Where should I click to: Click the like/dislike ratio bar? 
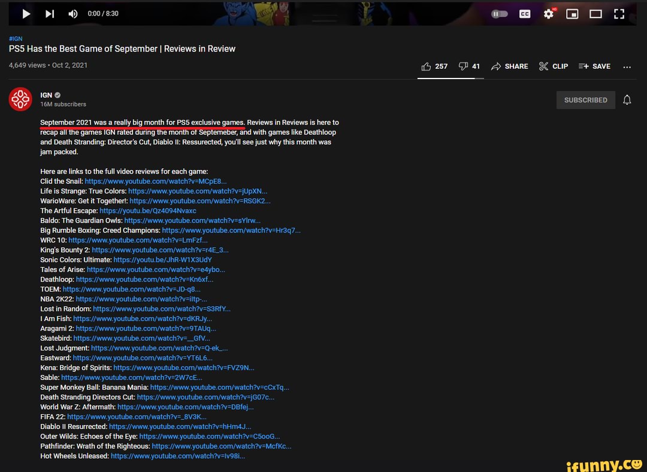click(451, 78)
